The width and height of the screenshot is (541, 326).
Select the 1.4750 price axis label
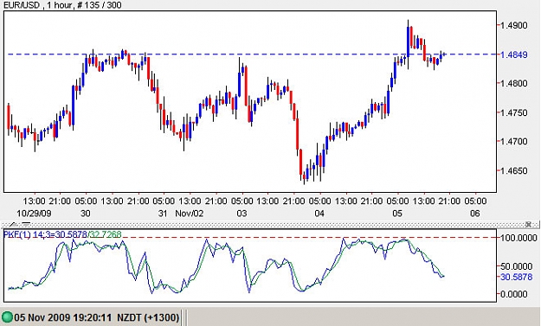514,112
